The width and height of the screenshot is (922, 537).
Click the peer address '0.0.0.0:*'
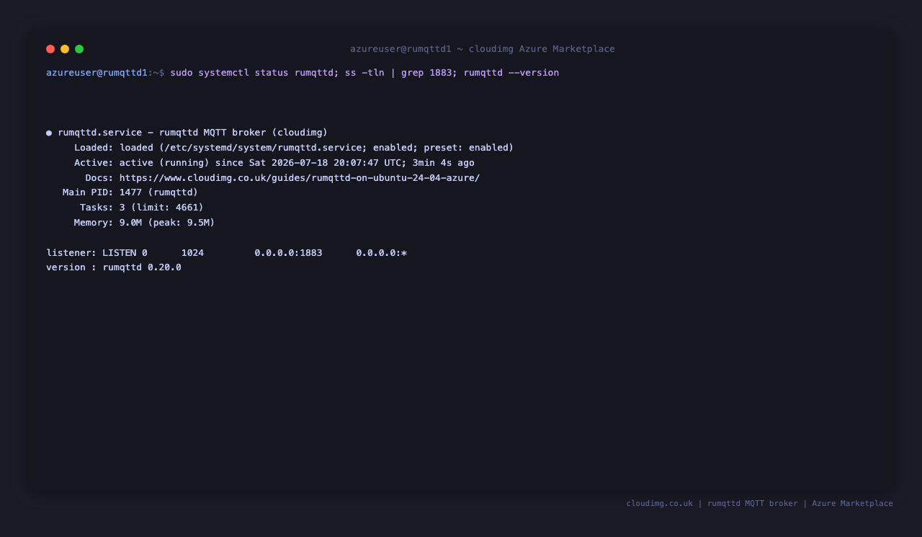click(x=382, y=253)
